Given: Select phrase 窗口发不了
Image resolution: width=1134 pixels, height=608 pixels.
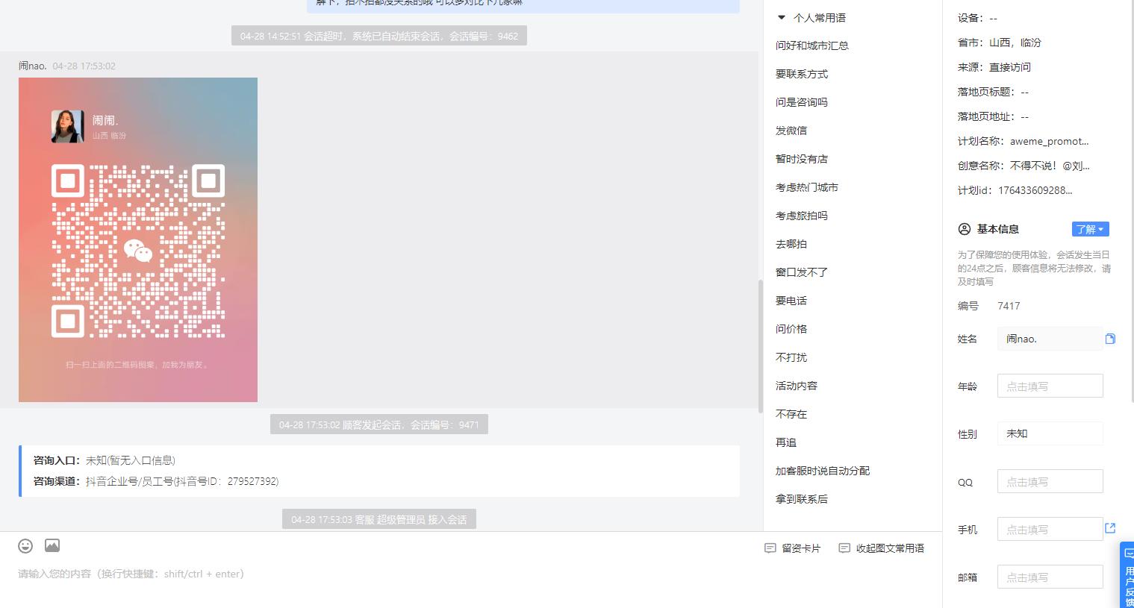Looking at the screenshot, I should click(802, 272).
